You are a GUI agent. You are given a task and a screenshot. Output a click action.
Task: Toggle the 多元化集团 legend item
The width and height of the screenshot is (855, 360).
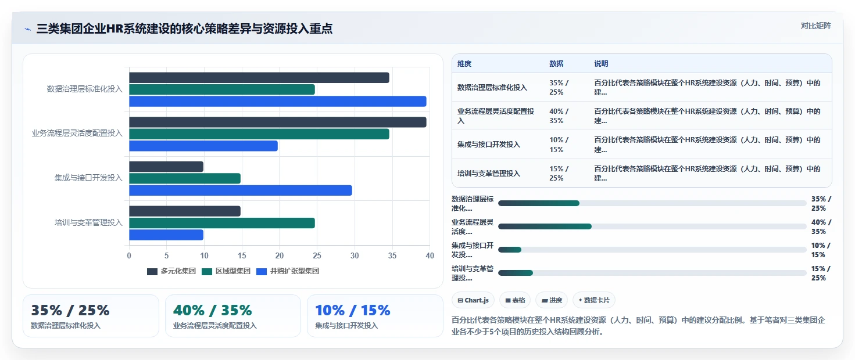click(171, 271)
